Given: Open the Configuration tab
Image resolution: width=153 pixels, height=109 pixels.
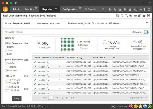Looking at the screenshot, I should 70,9.
